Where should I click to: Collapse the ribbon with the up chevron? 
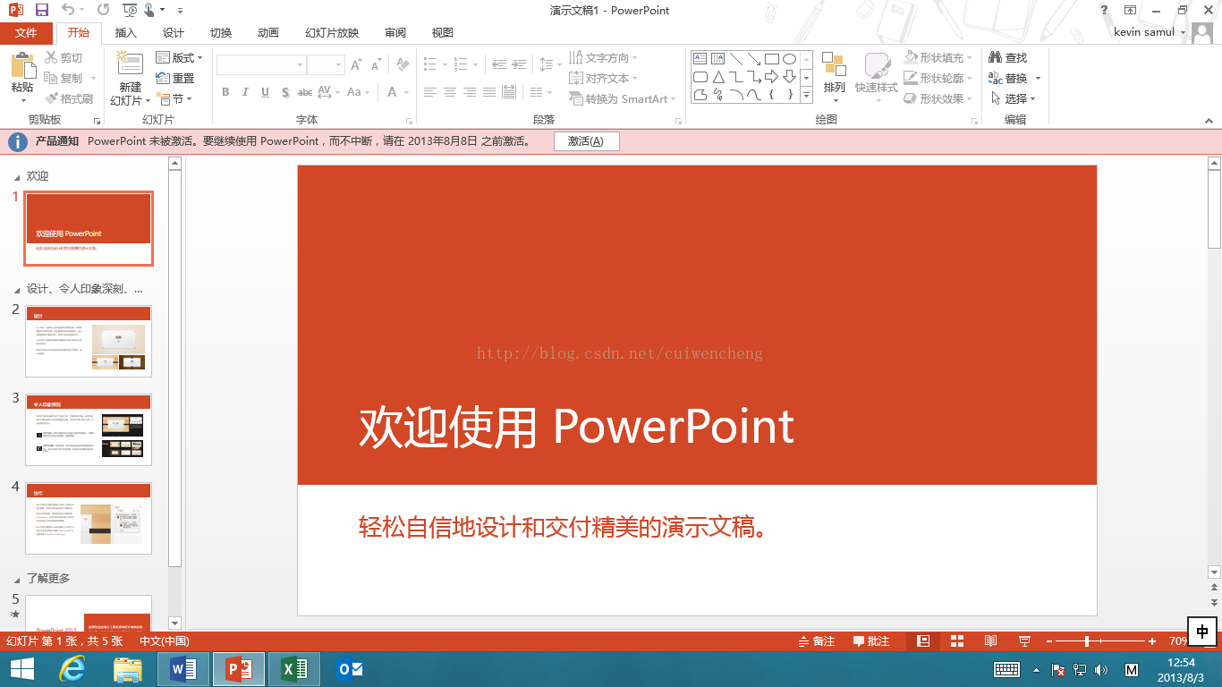(x=1208, y=119)
